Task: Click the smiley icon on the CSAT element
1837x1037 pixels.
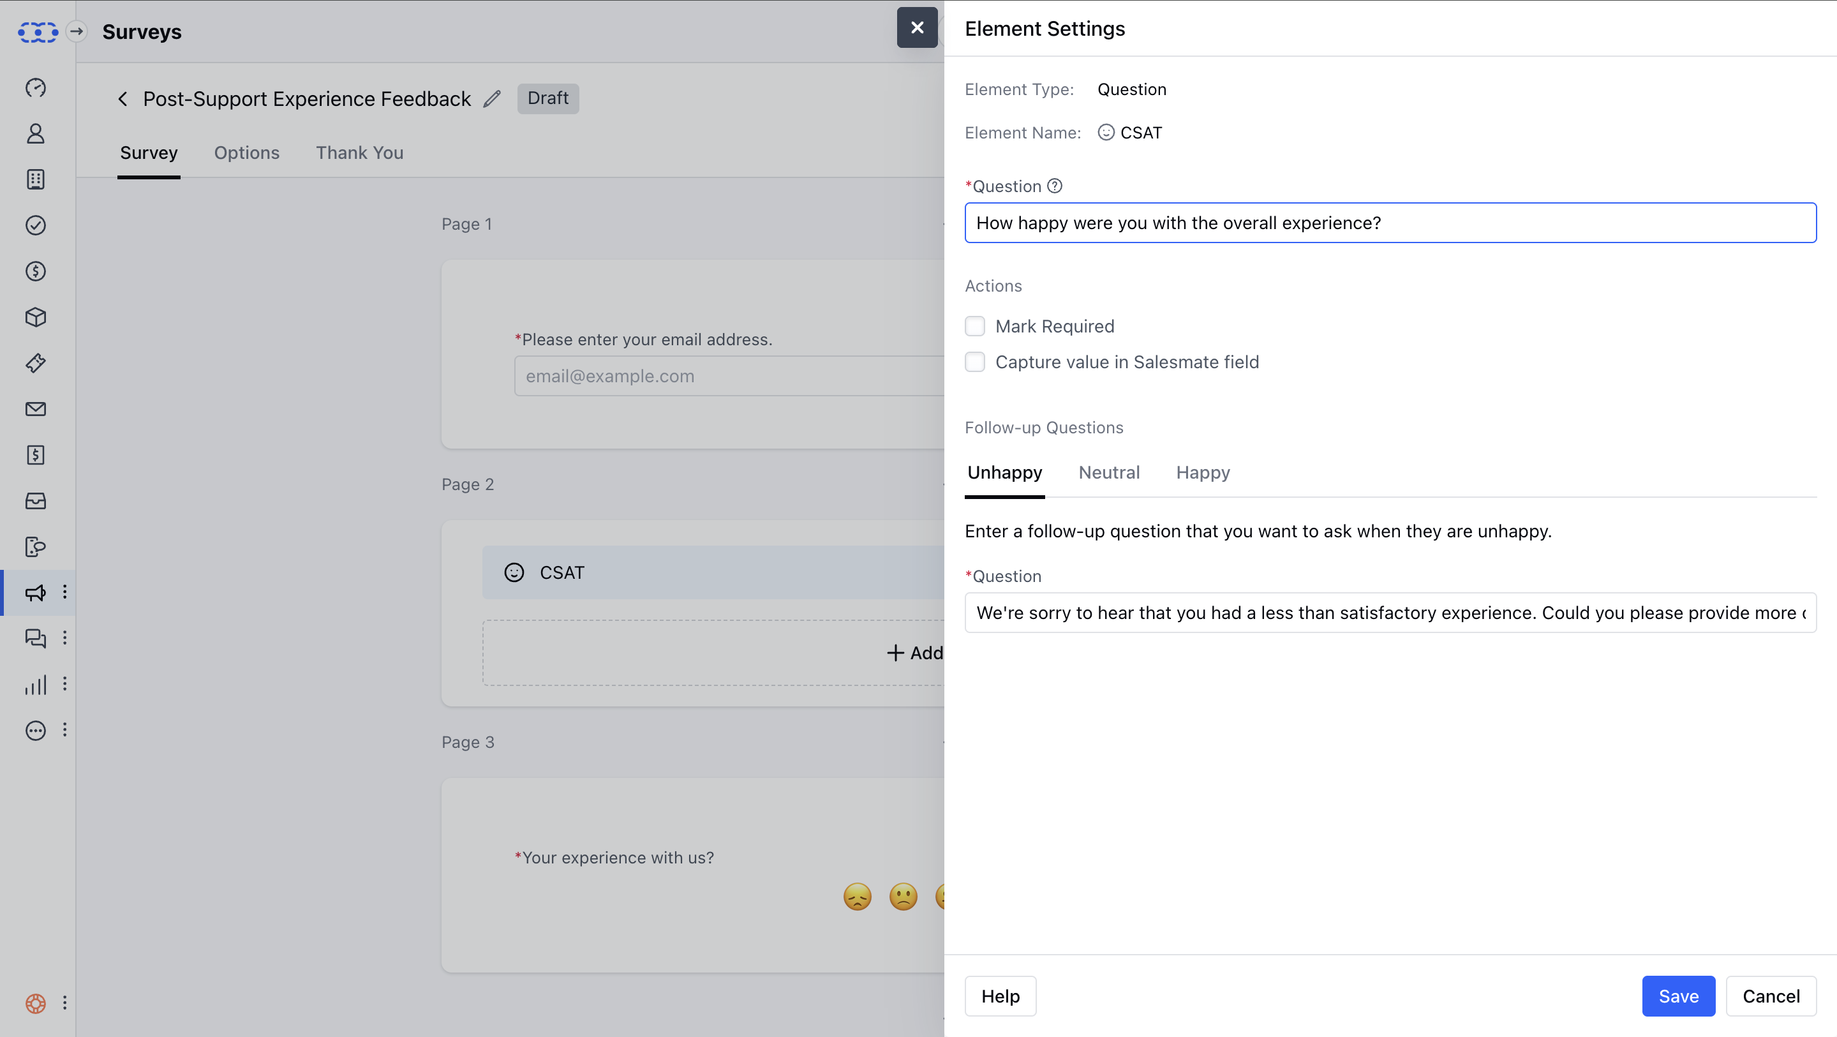Action: tap(514, 572)
